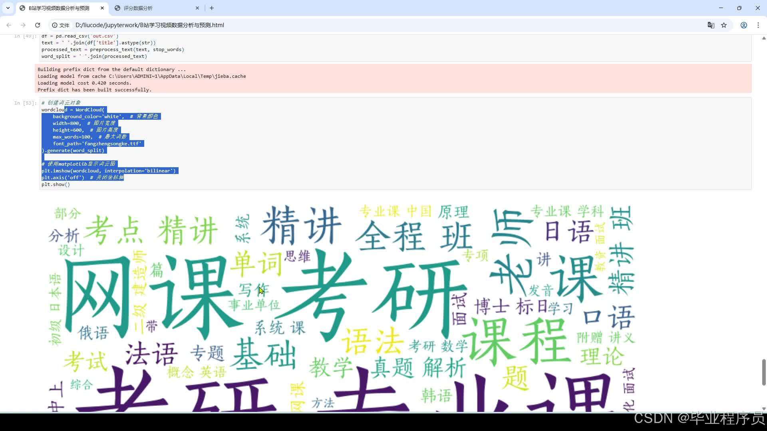Click the max_words=100 code line

tap(89, 137)
